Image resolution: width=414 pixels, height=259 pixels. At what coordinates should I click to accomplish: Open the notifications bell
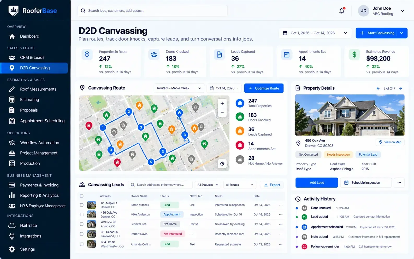click(x=342, y=11)
